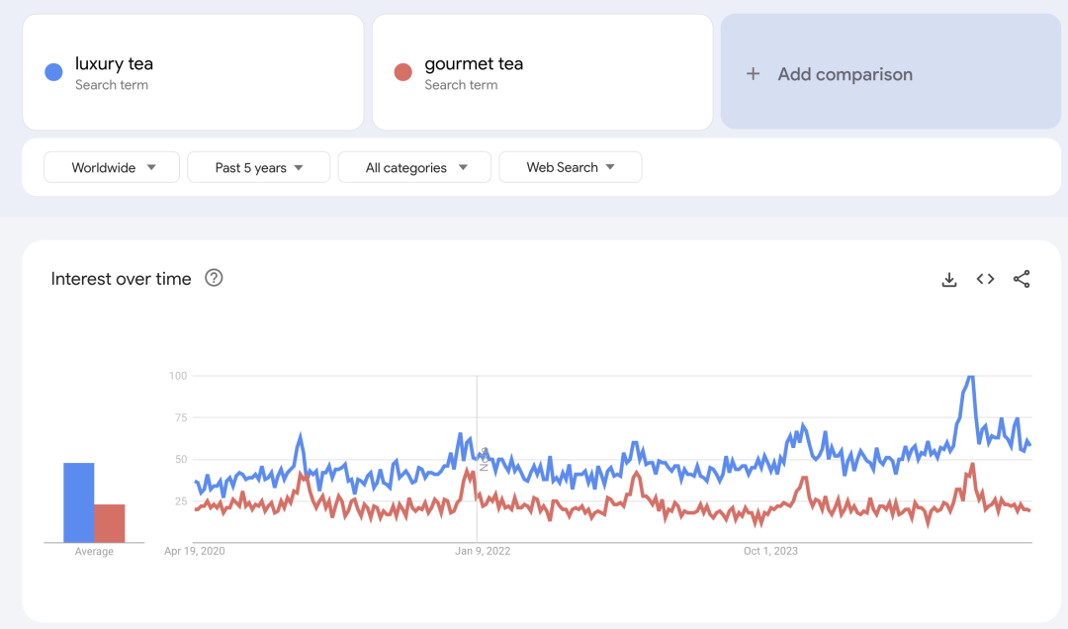Edit the gourmet tea search term

coord(474,64)
